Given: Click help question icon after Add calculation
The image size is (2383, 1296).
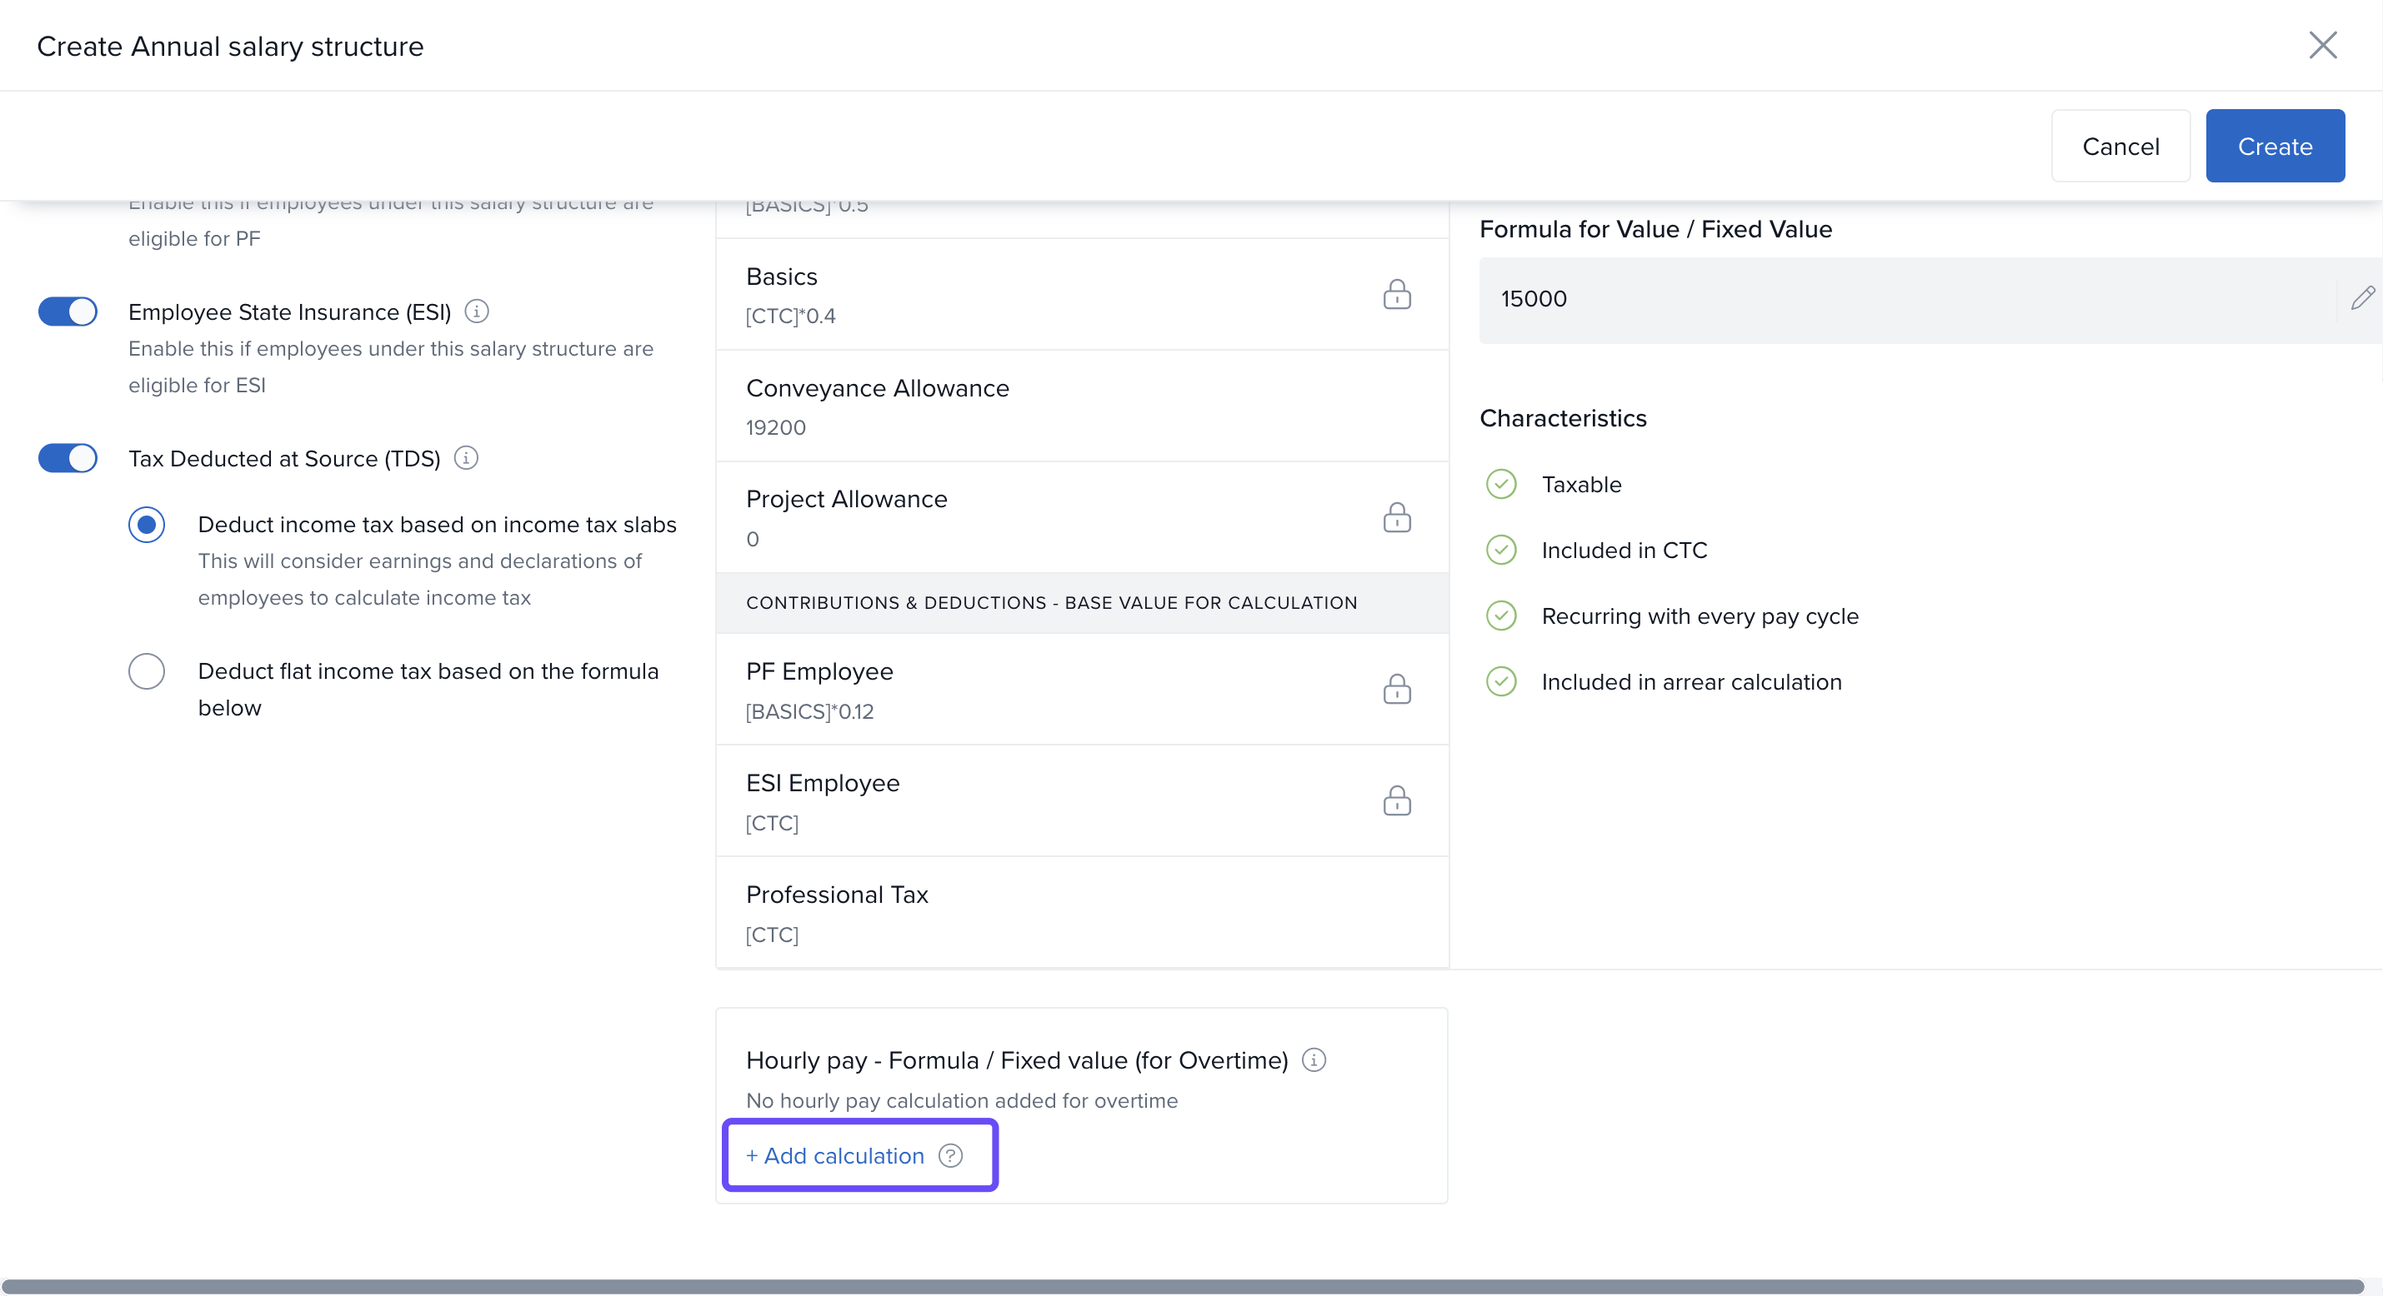Looking at the screenshot, I should pos(950,1155).
